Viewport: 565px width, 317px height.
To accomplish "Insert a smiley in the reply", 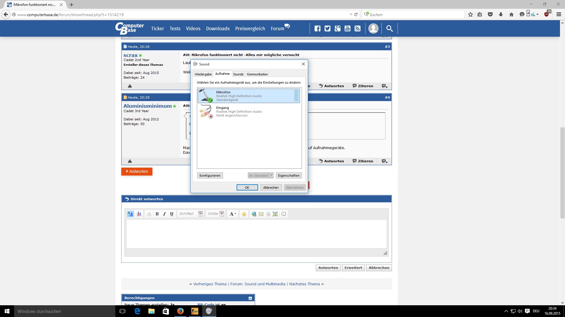I will (x=244, y=214).
